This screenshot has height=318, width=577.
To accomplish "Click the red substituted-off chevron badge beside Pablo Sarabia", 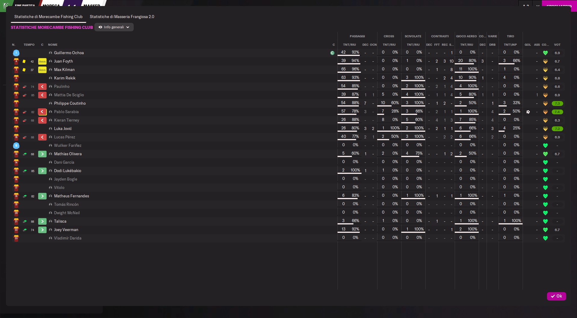I will click(x=42, y=112).
